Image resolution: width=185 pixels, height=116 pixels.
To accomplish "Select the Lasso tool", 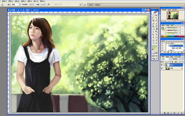I will [x=153, y=18].
